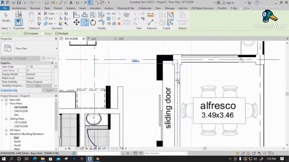Image resolution: width=289 pixels, height=162 pixels.
Task: Toggle the Constrain checkbox
Action: tap(25, 33)
